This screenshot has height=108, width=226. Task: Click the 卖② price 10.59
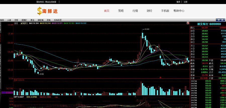pyautogui.click(x=205, y=39)
